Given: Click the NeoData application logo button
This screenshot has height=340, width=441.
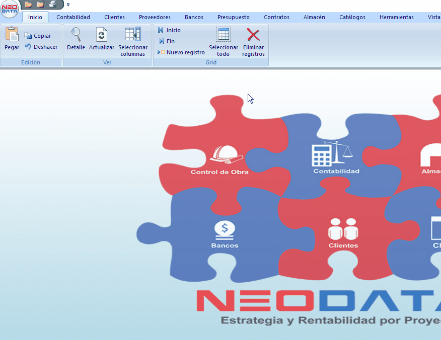Looking at the screenshot, I should point(10,9).
